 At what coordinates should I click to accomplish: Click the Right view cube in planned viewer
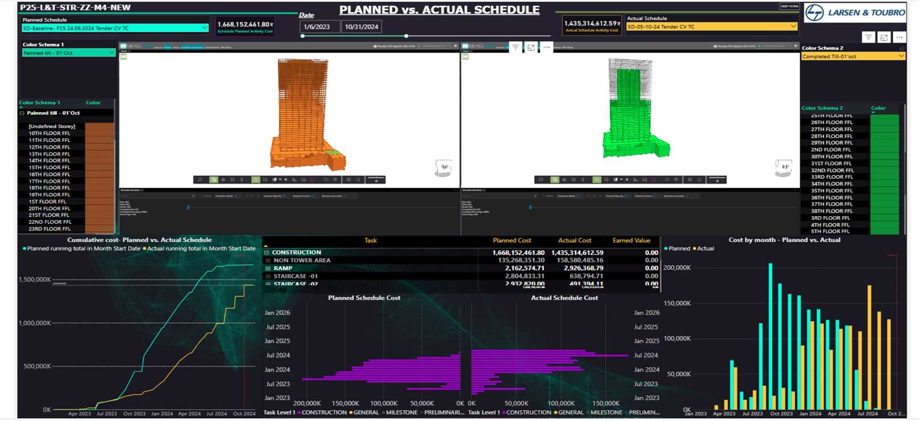pos(444,167)
